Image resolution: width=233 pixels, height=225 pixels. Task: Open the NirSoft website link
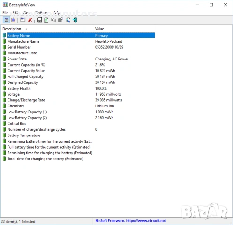pos(131,221)
